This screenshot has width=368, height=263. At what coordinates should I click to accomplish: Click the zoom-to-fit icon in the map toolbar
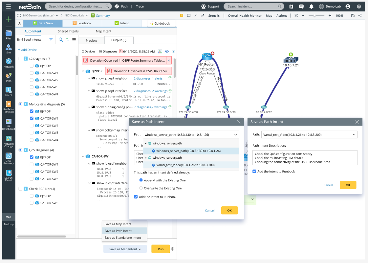pyautogui.click(x=296, y=15)
